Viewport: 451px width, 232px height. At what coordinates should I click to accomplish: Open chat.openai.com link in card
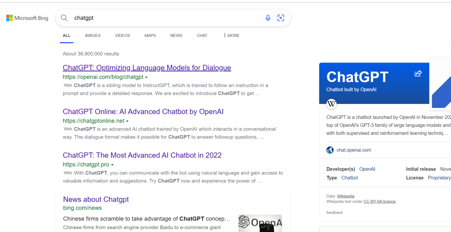tap(354, 150)
